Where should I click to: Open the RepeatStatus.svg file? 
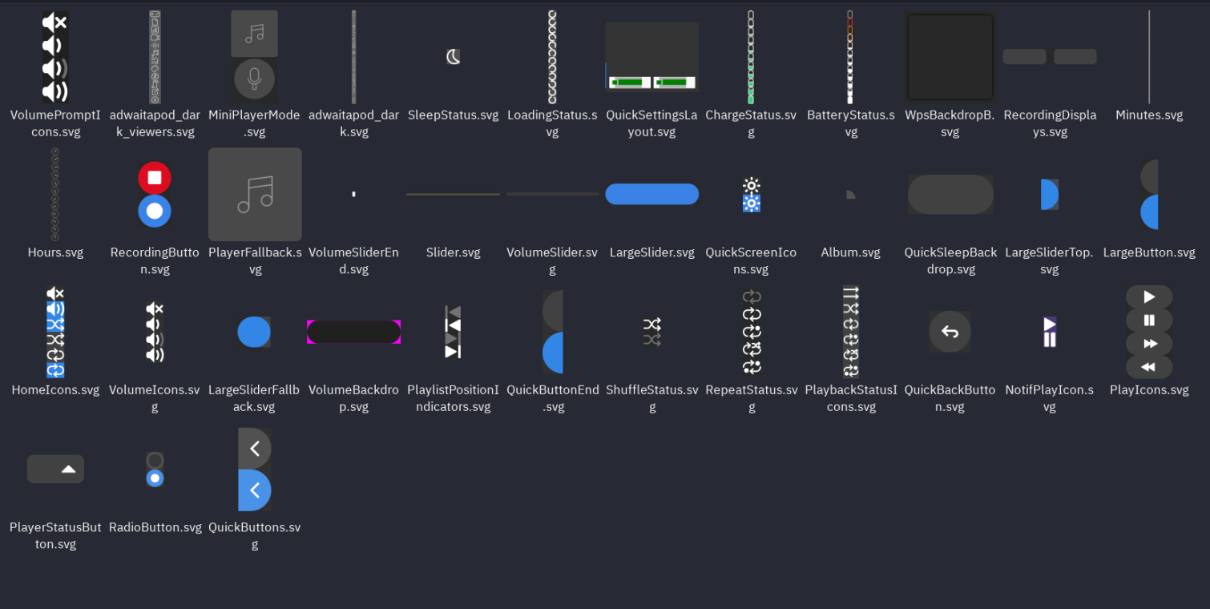click(752, 332)
